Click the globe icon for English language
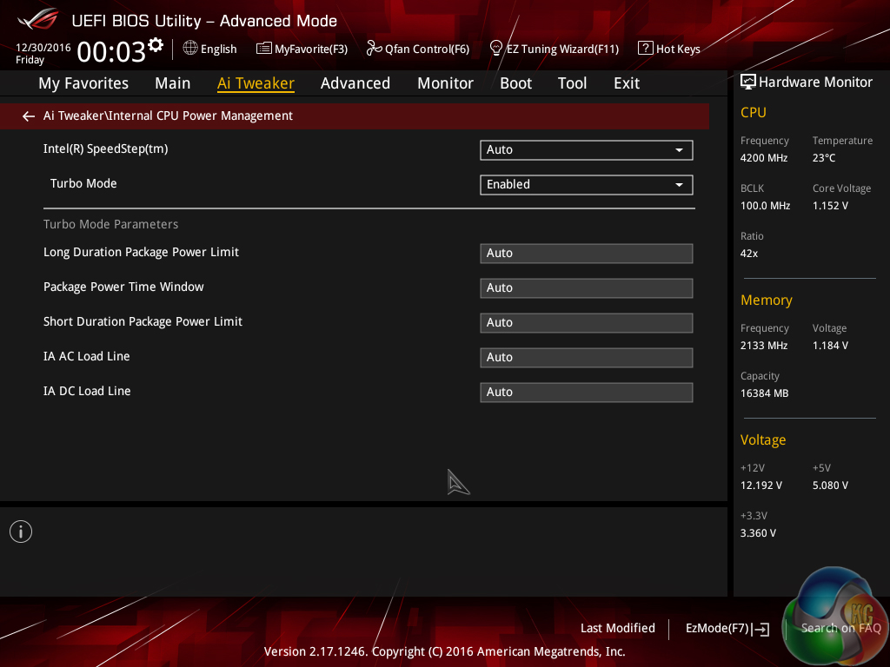Image resolution: width=890 pixels, height=667 pixels. tap(190, 49)
